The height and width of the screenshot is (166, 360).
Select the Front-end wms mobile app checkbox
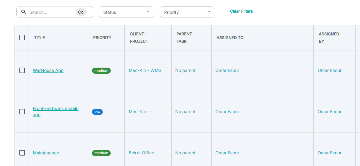click(x=22, y=112)
